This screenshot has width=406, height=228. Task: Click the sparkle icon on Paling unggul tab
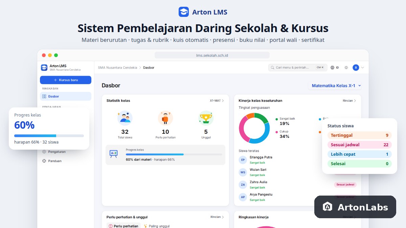[x=145, y=226]
